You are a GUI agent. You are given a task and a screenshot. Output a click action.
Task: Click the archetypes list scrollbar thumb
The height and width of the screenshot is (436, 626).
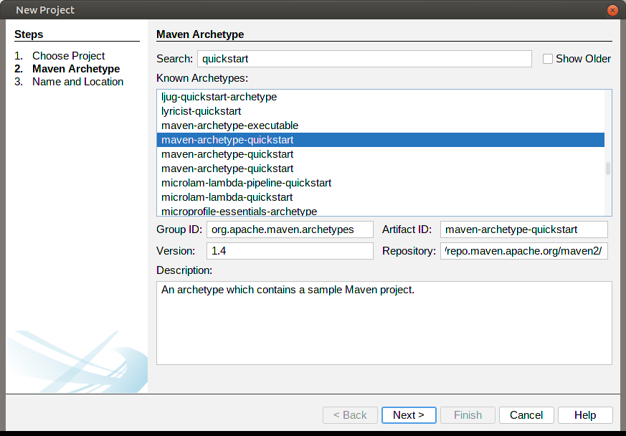(608, 169)
